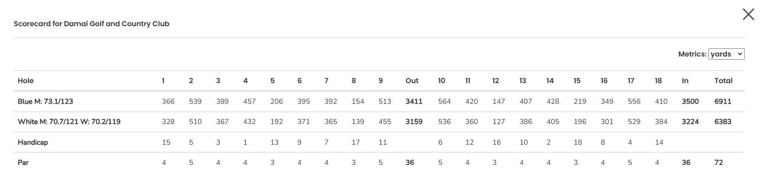Click Blue tee hole 10 yardage 564
The height and width of the screenshot is (186, 763).
[x=444, y=101]
